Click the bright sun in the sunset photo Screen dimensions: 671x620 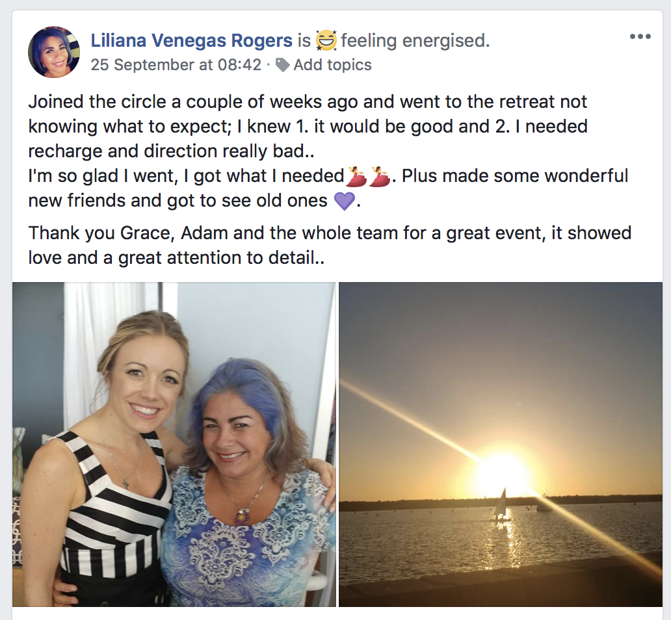pos(503,471)
